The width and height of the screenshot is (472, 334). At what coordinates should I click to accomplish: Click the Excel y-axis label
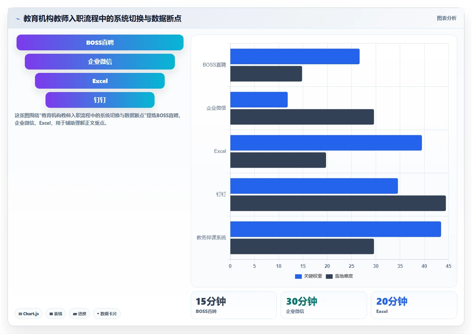(220, 151)
